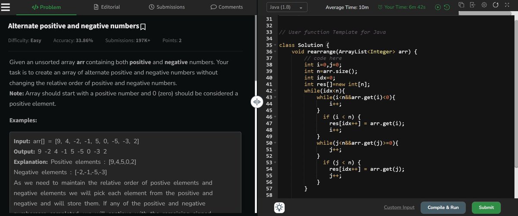Screen dimensions: 518x216
Task: Reset the timer with the circular icon
Action: point(447,7)
